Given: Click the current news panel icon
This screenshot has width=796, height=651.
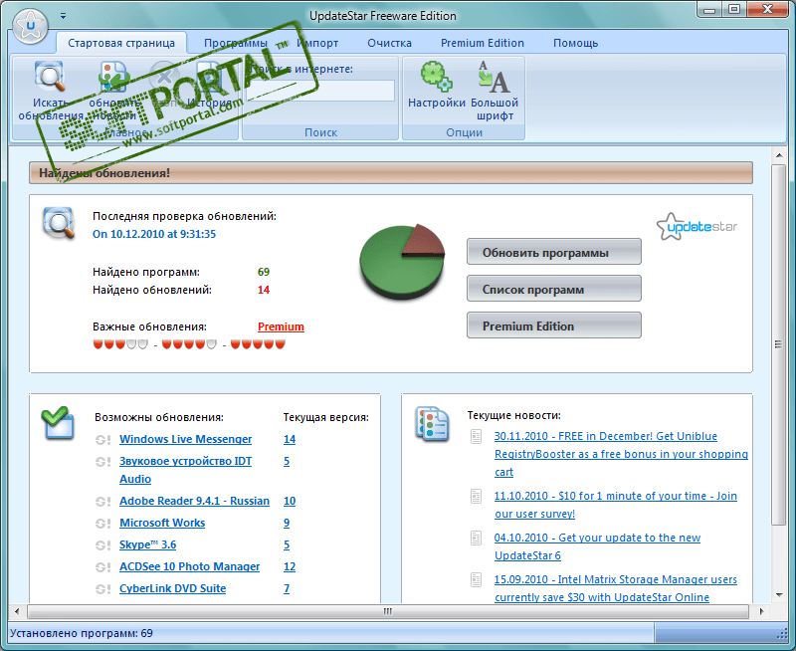Looking at the screenshot, I should click(432, 423).
